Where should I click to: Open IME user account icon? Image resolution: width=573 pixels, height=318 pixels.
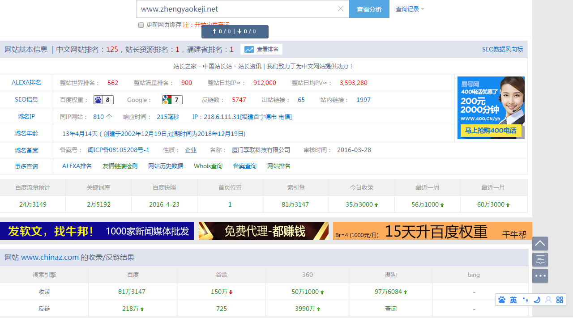(548, 300)
